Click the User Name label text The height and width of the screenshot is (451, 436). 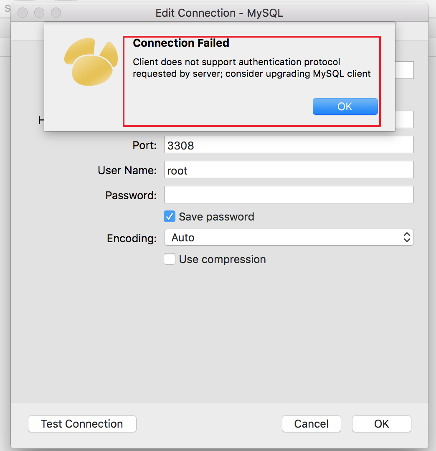(127, 170)
